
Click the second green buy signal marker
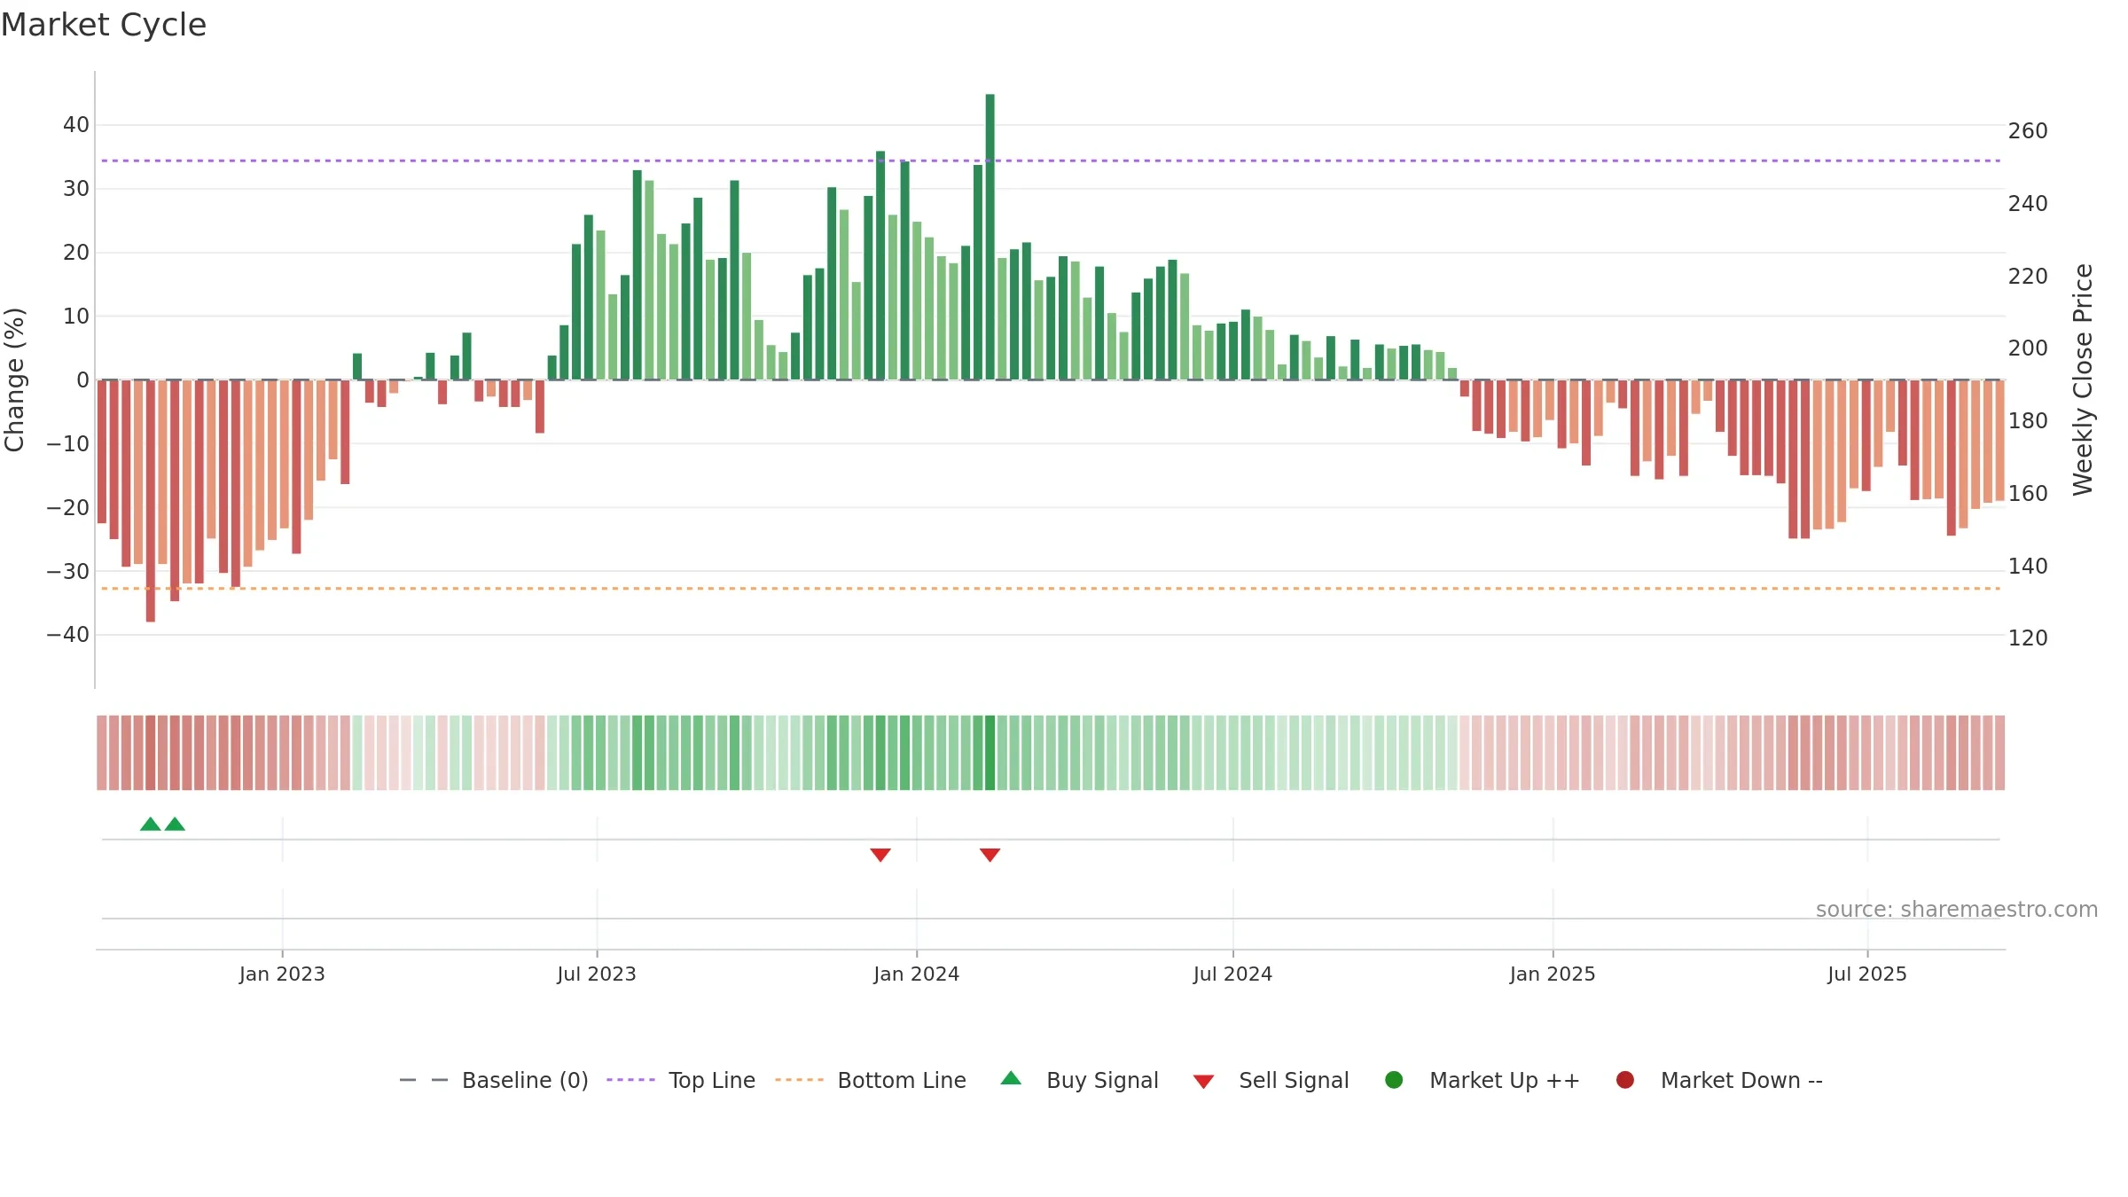click(175, 824)
